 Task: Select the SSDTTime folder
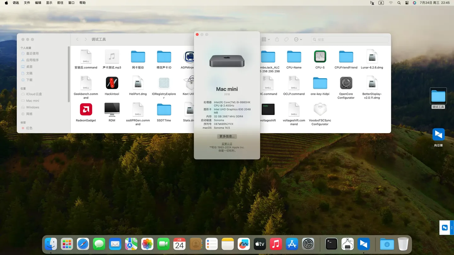click(164, 110)
